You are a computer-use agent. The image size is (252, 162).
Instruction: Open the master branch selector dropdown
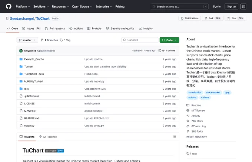pos(27,40)
